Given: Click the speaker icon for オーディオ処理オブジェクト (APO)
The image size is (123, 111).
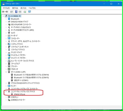Looking at the screenshot, I should point(9,30).
